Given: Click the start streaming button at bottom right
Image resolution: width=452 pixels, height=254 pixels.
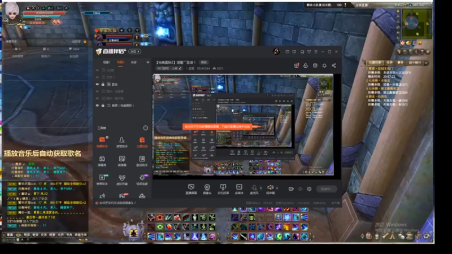Looking at the screenshot, I should pyautogui.click(x=327, y=189).
